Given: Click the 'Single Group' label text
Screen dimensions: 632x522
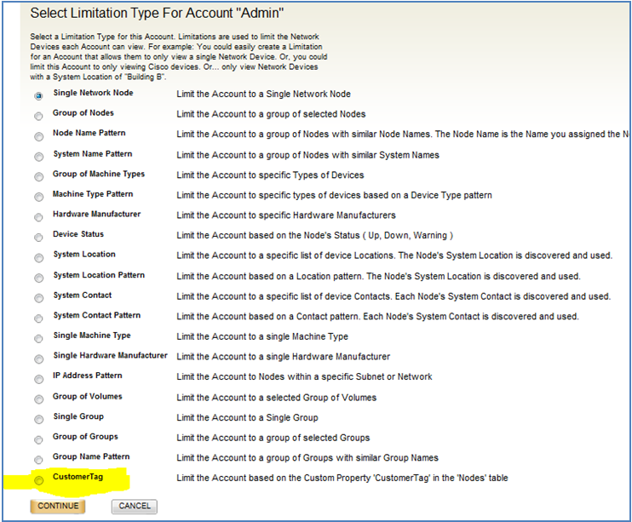Looking at the screenshot, I should coord(78,416).
